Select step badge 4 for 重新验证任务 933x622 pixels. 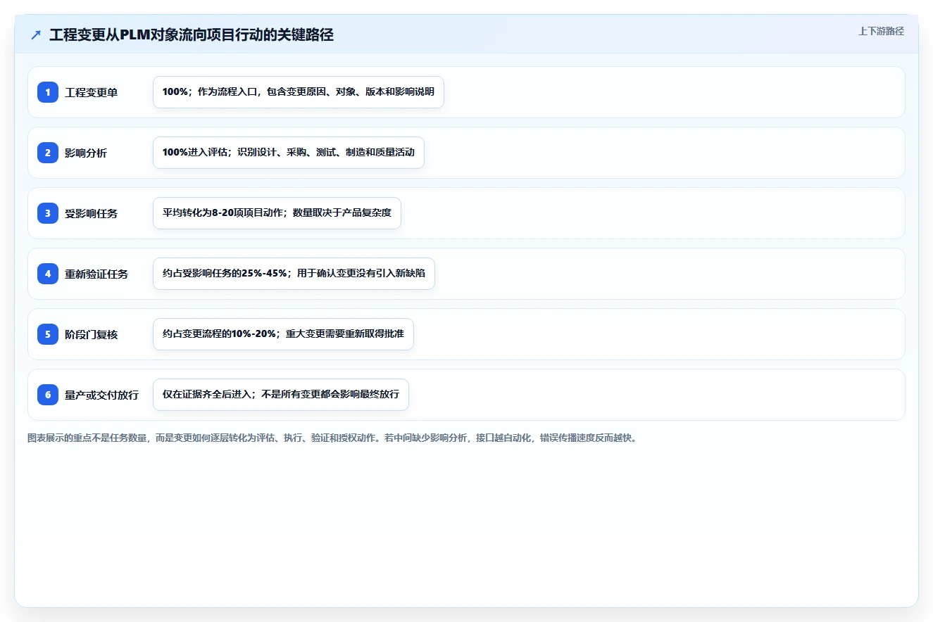[x=48, y=274]
